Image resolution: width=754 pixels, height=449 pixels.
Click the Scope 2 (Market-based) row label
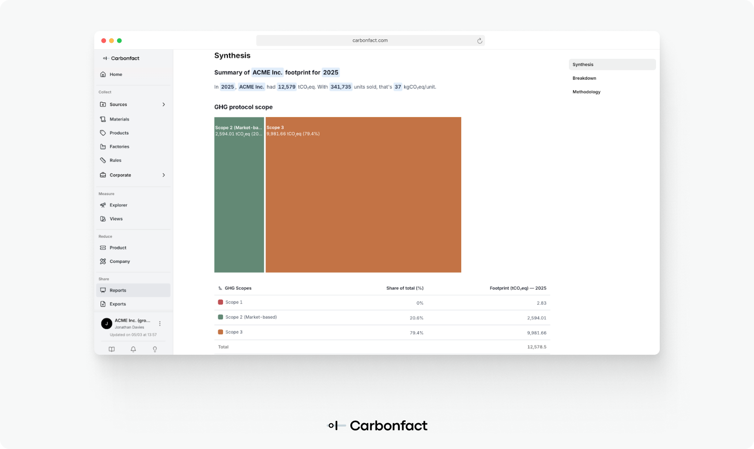click(x=251, y=317)
